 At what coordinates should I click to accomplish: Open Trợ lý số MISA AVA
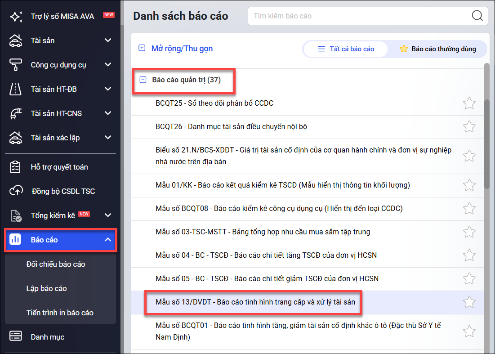tap(62, 16)
